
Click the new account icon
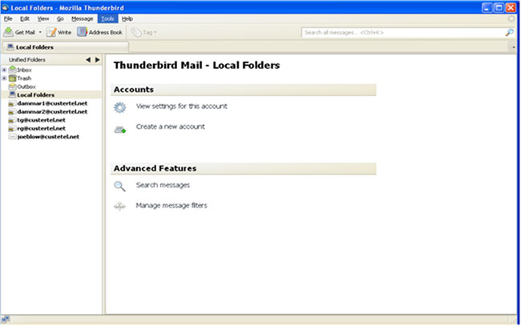point(120,129)
